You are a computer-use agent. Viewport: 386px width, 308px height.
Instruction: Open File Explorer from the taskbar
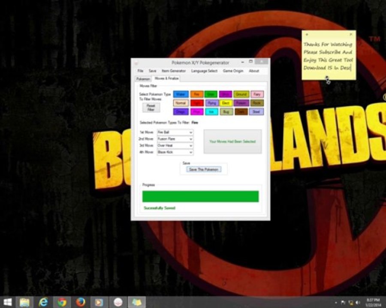[24, 302]
